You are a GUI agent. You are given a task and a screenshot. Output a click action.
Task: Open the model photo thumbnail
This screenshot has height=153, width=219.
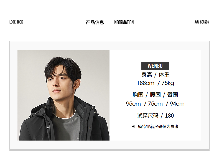(x=63, y=95)
